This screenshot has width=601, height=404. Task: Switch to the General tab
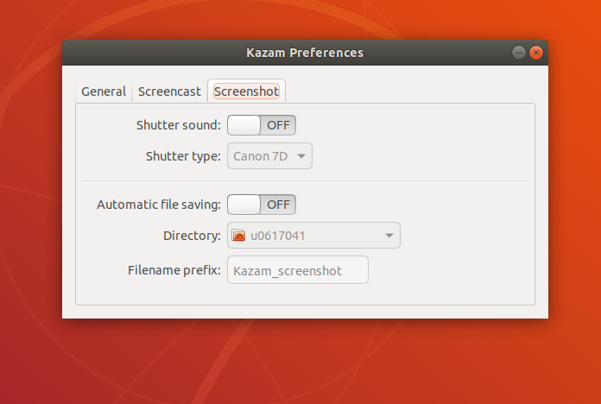(104, 92)
